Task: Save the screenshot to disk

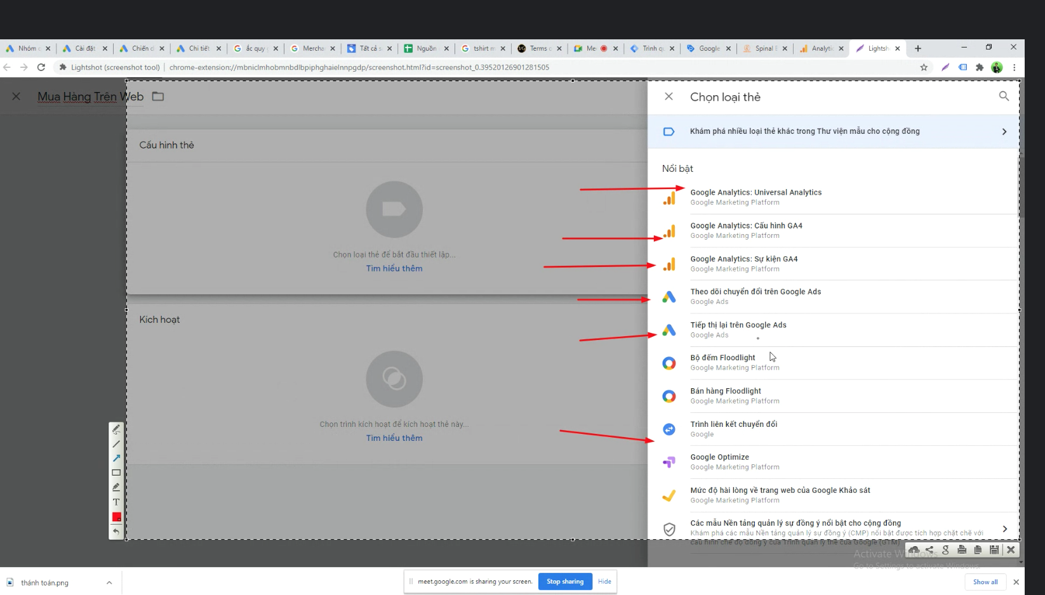Action: point(994,550)
